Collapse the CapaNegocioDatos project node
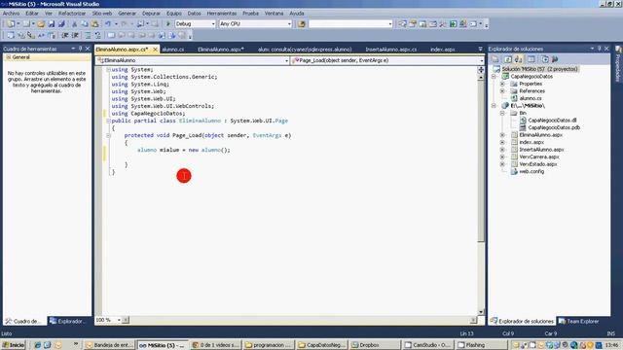The height and width of the screenshot is (350, 623). click(x=494, y=76)
